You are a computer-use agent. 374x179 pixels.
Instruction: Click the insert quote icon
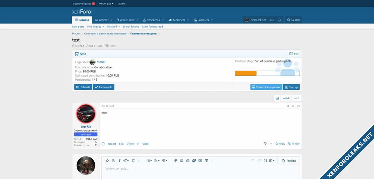click(200, 161)
